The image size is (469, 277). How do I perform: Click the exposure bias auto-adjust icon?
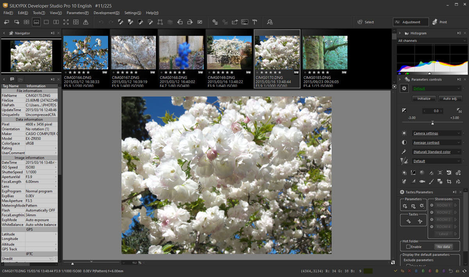[x=459, y=111]
